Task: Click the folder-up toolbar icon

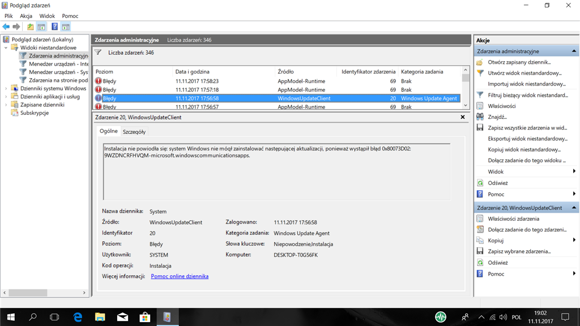Action: pos(31,27)
